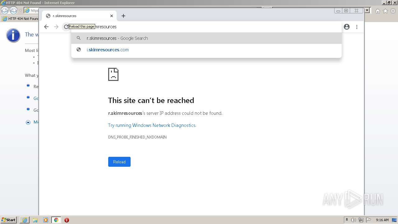Select the HTTP 404 Not Found IE tab
Image resolution: width=398 pixels, height=224 pixels.
tap(21, 19)
